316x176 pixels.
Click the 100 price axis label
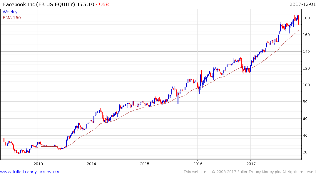(306, 85)
